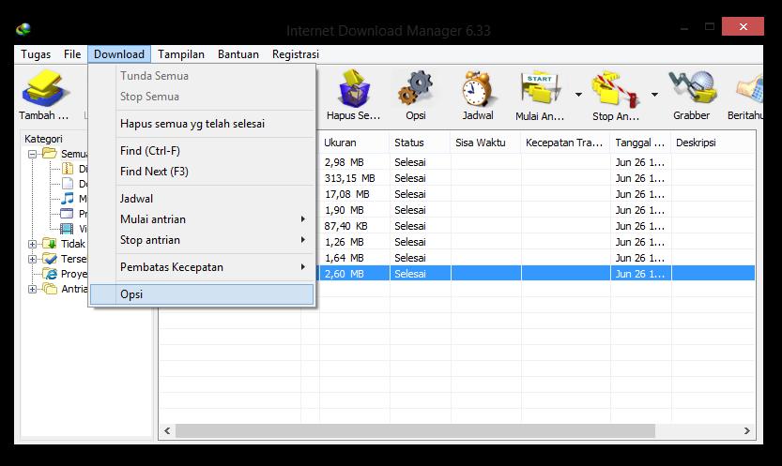Select the Semua folder icon in Kategori
The width and height of the screenshot is (782, 466).
tap(50, 154)
